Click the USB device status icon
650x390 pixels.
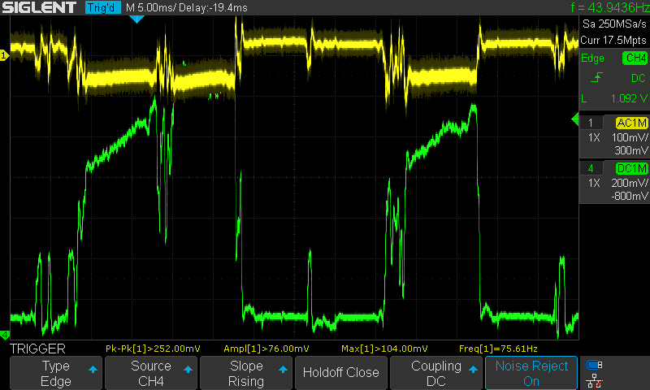(x=595, y=365)
